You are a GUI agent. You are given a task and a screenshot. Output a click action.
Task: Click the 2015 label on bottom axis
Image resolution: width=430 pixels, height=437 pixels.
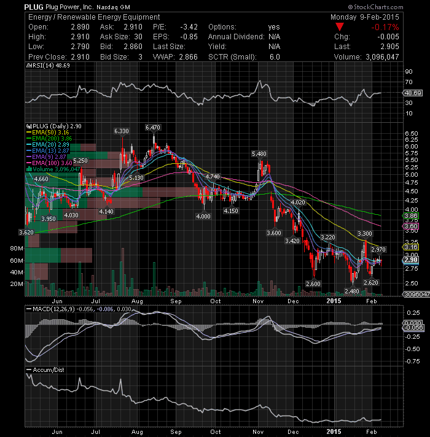click(334, 431)
